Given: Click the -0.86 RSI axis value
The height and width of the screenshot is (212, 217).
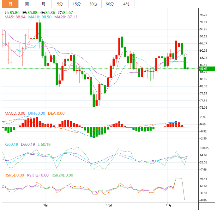Looking at the screenshot, I should [203, 200].
